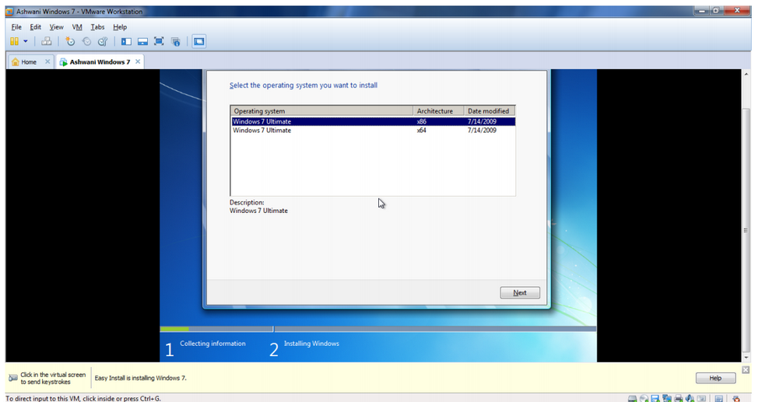Open the Tabs menu
769x402 pixels.
tap(97, 27)
